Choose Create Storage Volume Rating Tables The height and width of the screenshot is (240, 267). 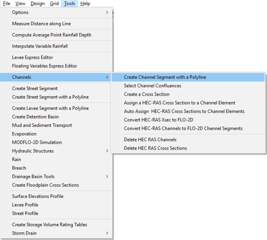click(50, 224)
